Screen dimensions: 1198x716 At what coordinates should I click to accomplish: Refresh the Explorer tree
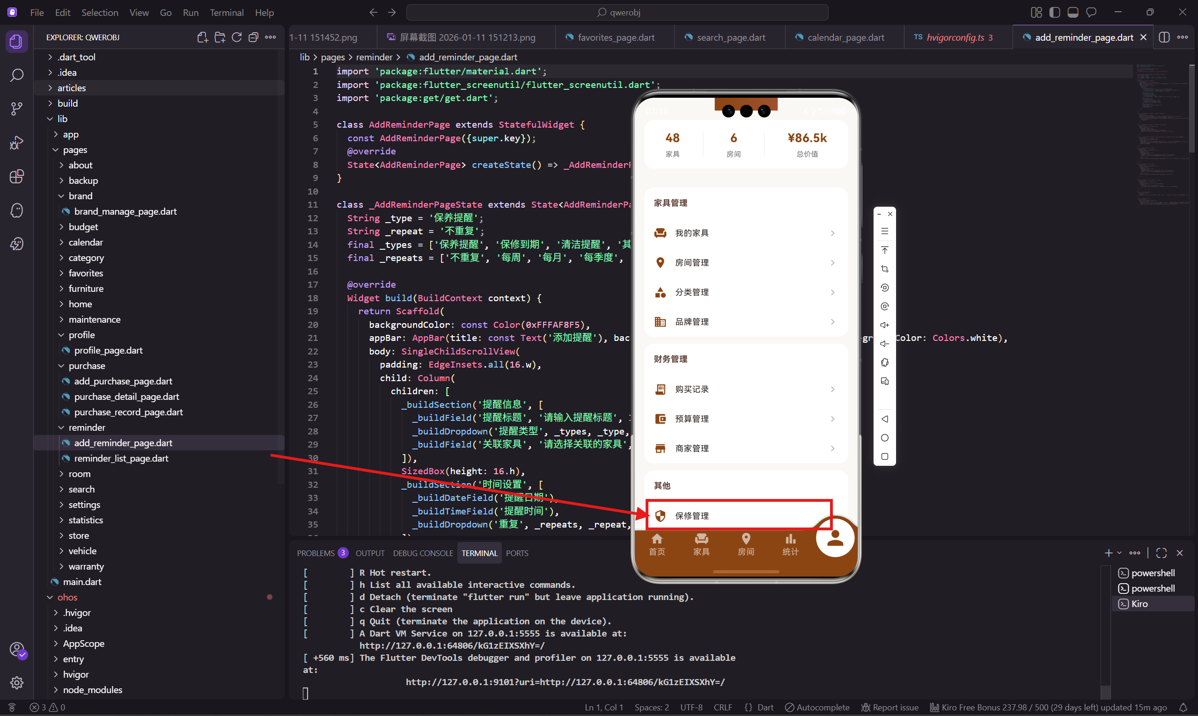coord(236,37)
